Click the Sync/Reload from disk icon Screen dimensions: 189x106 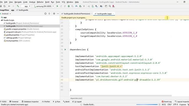point(4,6)
